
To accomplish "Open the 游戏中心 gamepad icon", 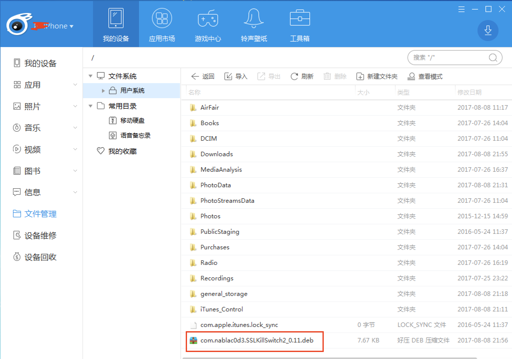I will [x=208, y=19].
